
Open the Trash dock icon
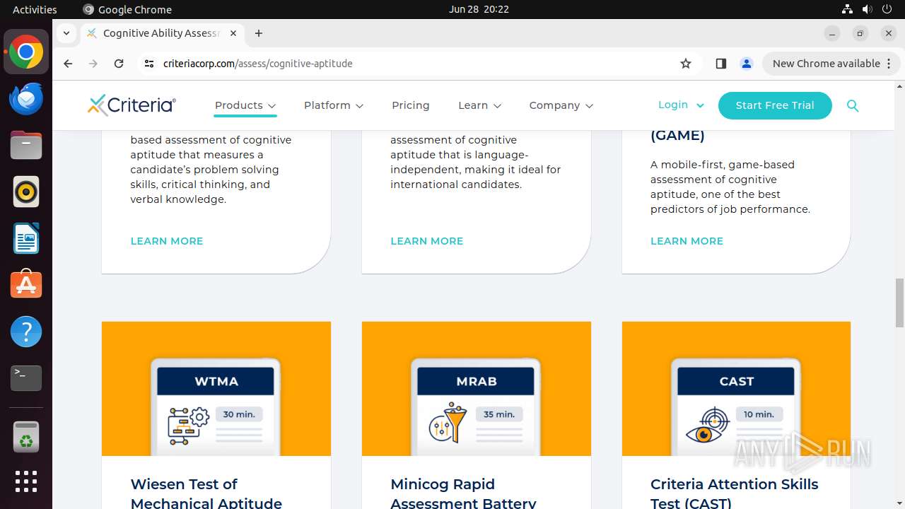(26, 437)
